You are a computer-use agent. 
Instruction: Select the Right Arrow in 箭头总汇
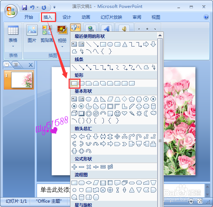tap(74, 137)
